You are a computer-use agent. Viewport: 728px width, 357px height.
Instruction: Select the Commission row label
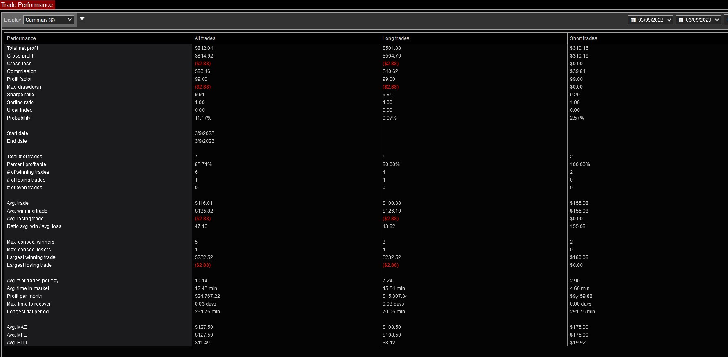pos(22,71)
